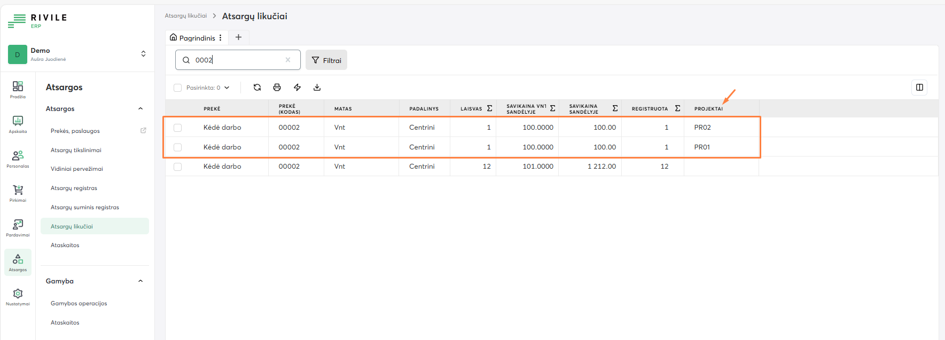Screen dimensions: 945x340
Task: Click the print icon
Action: [x=277, y=88]
